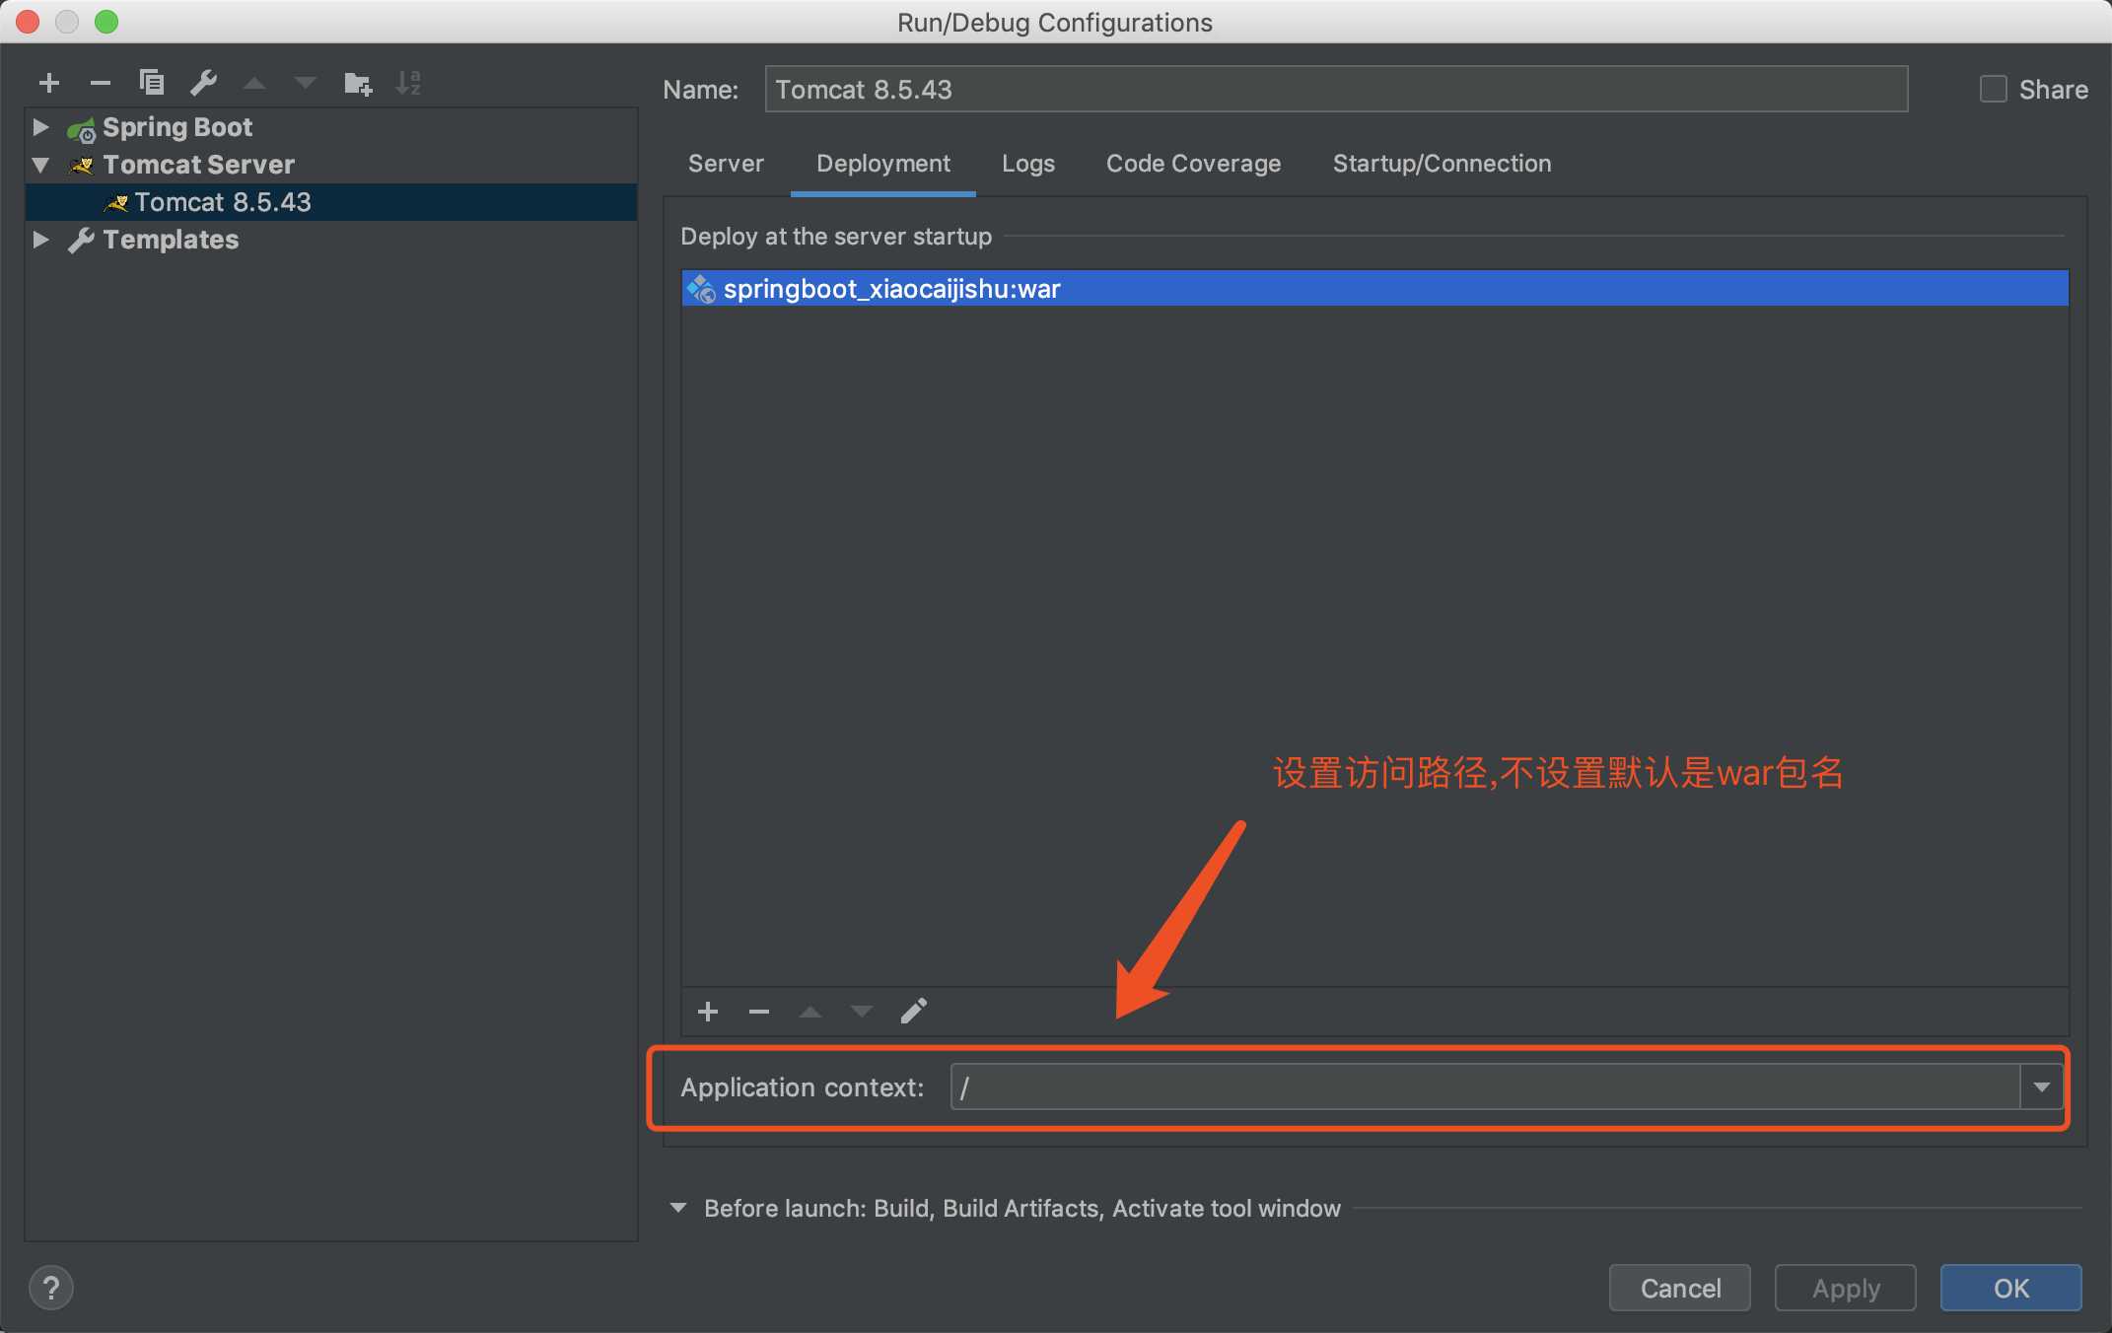Click the add deployment artifact icon

[705, 1011]
